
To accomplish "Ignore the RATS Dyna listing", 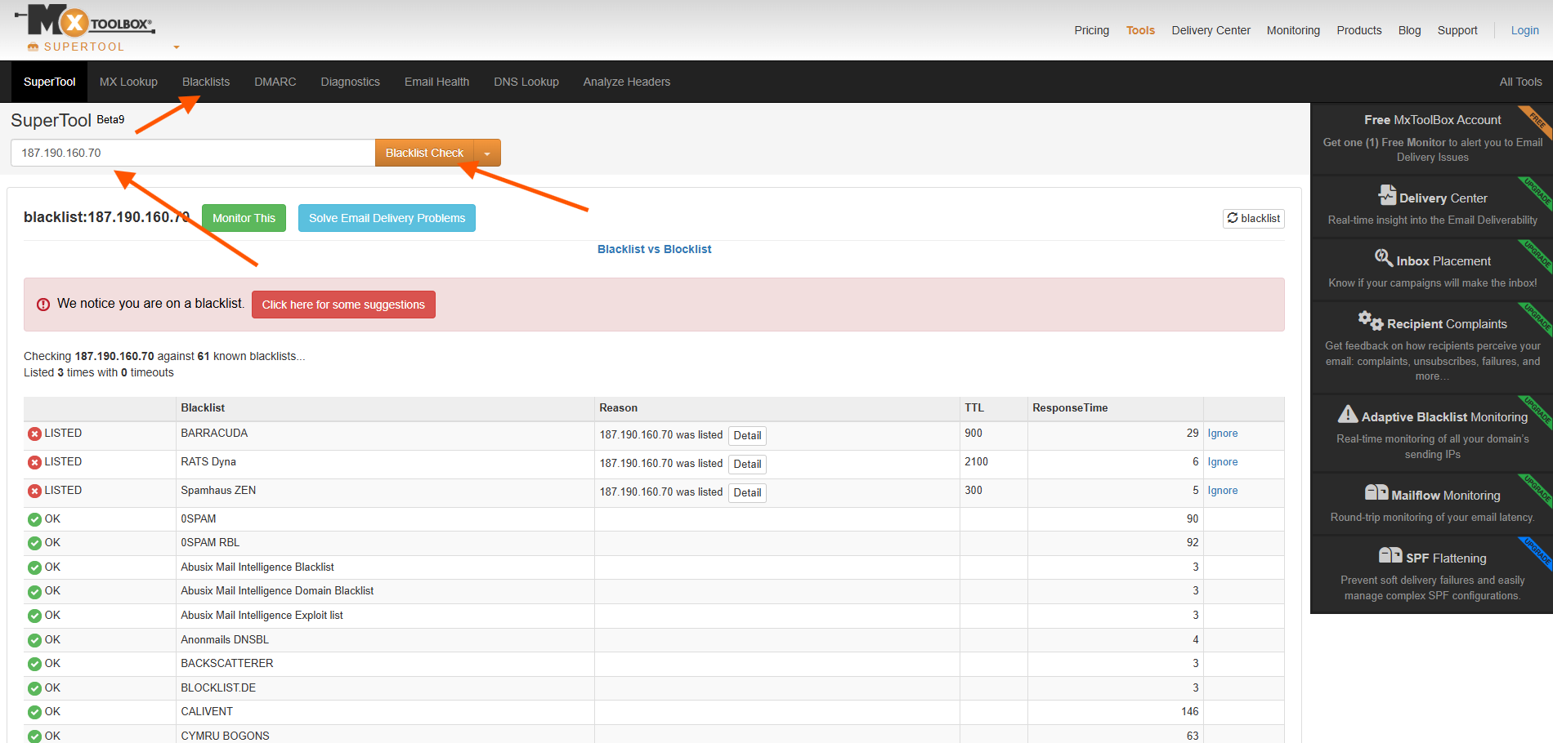I will click(x=1222, y=462).
